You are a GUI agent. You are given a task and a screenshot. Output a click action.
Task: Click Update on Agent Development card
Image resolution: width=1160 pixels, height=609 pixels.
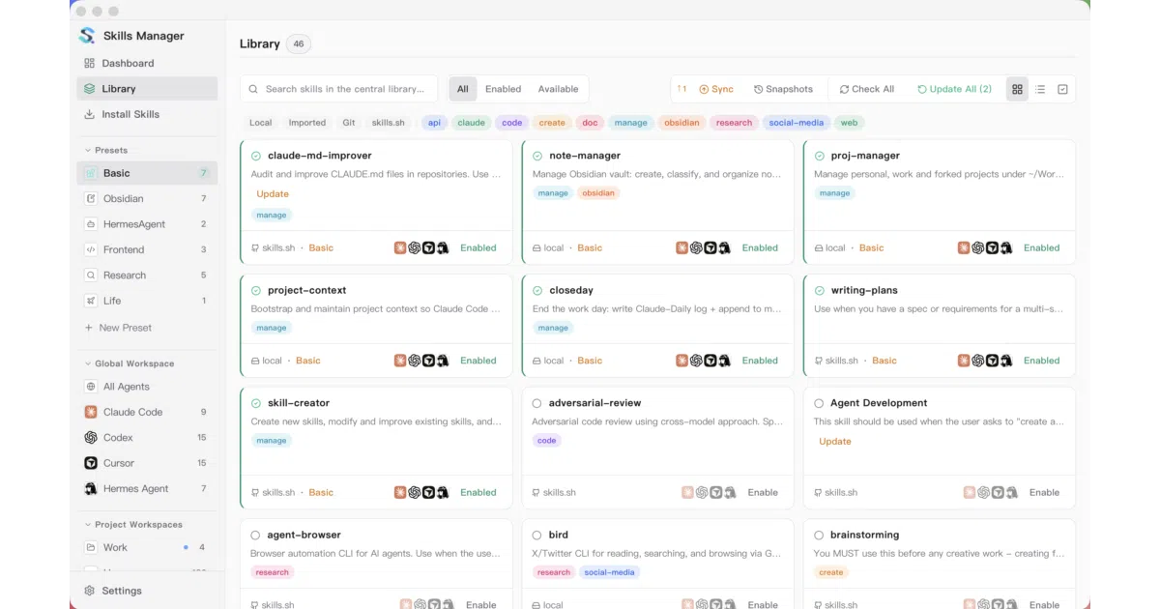[x=835, y=442]
